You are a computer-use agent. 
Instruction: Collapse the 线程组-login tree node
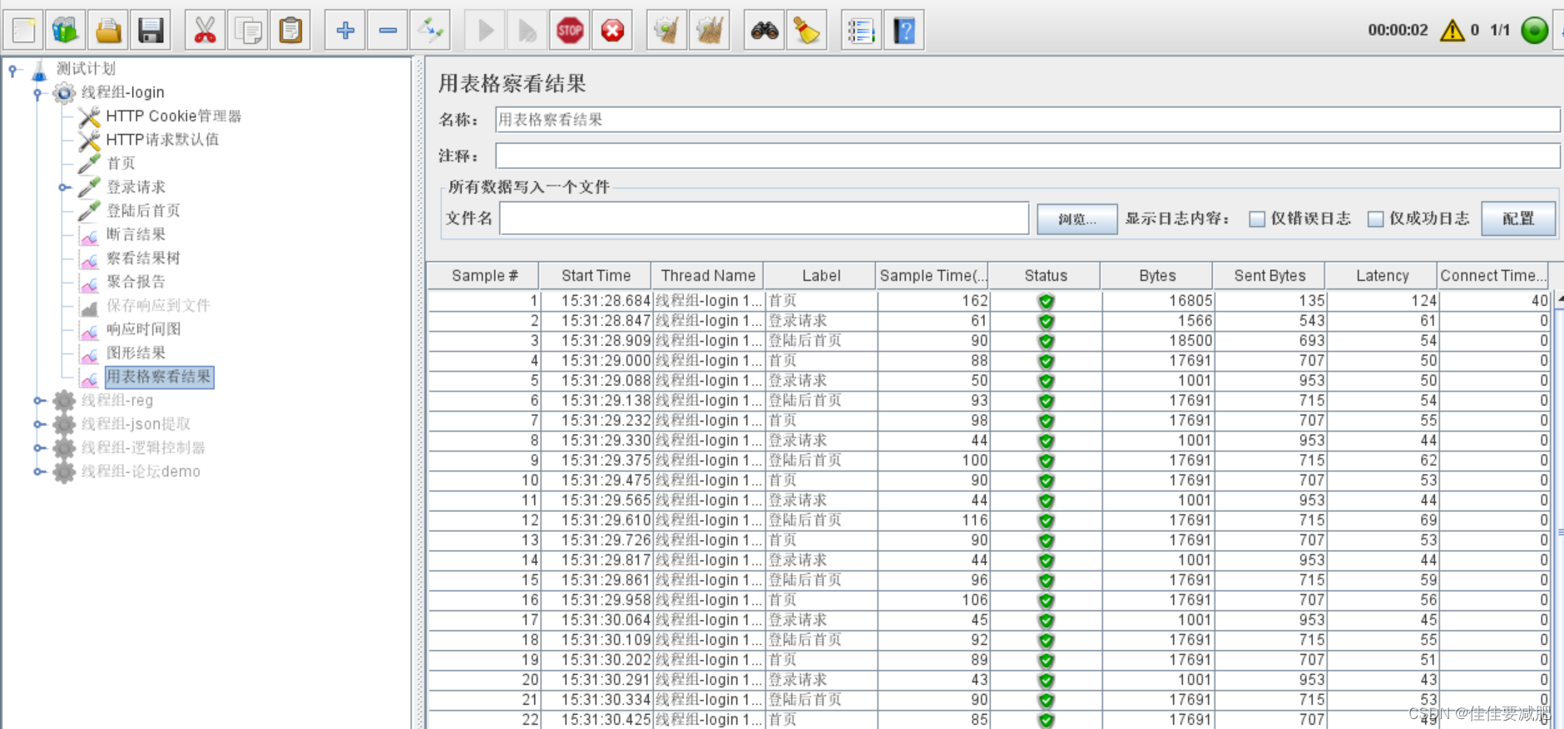point(37,94)
